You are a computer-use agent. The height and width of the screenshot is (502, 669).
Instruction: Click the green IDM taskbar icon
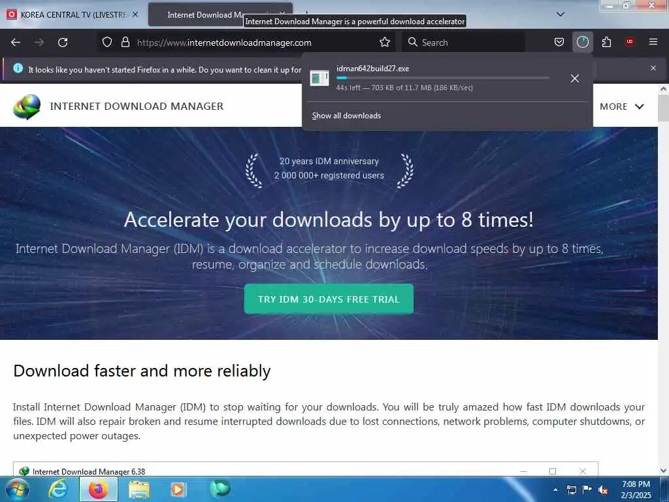[x=220, y=488]
